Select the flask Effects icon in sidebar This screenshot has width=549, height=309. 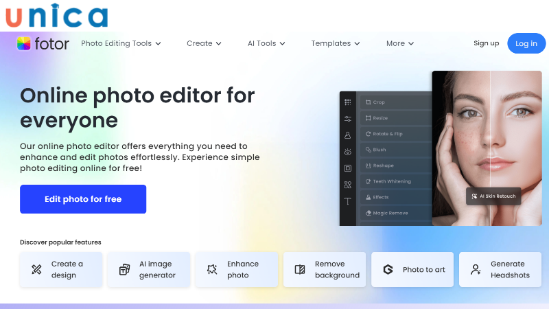[348, 135]
